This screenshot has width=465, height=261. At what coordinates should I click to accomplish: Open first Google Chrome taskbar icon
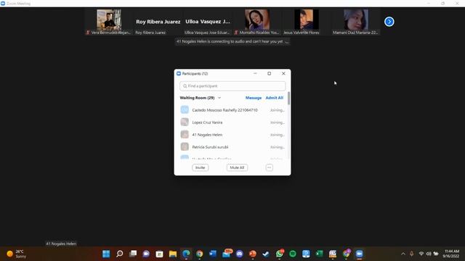point(200,254)
